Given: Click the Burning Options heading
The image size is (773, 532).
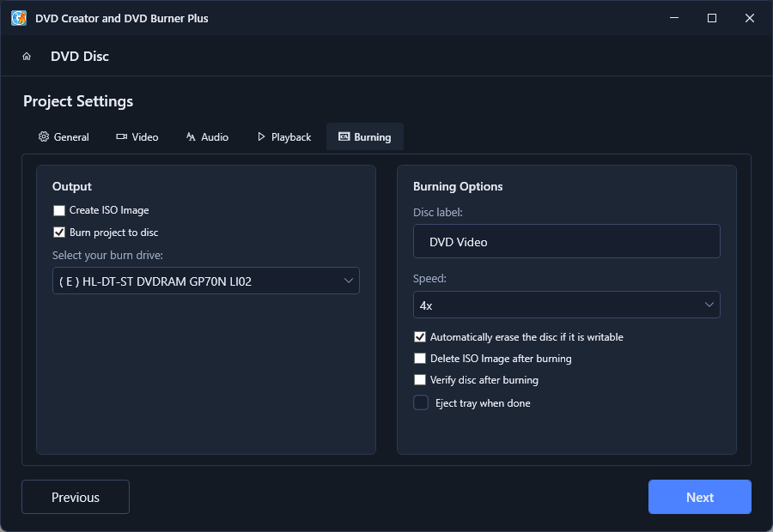Looking at the screenshot, I should coord(458,186).
